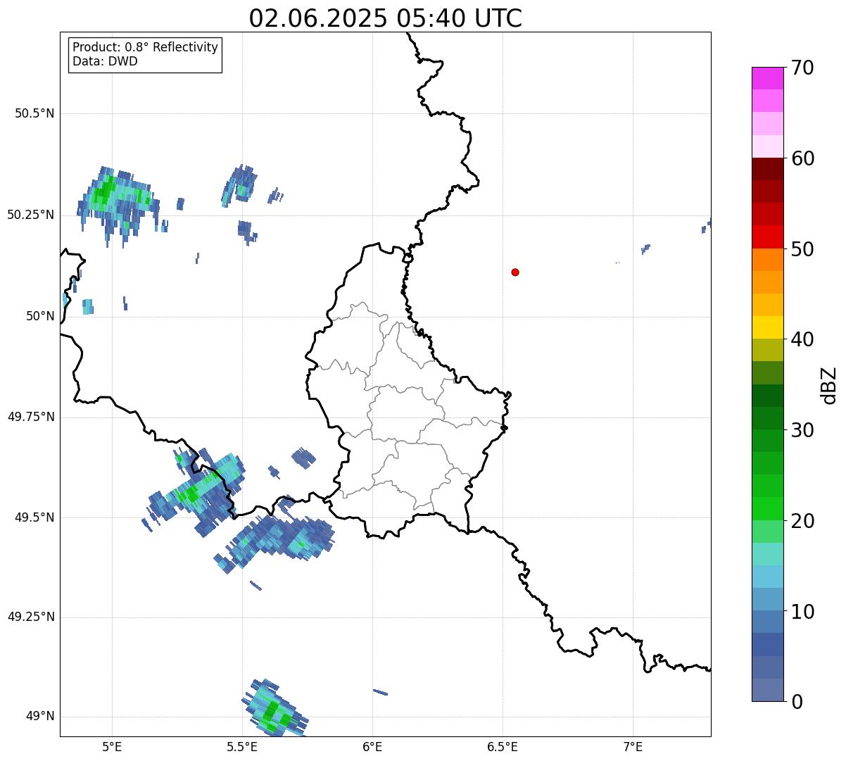The width and height of the screenshot is (846, 761).
Task: Click the 49.25°N latitude label
Action: (x=30, y=617)
